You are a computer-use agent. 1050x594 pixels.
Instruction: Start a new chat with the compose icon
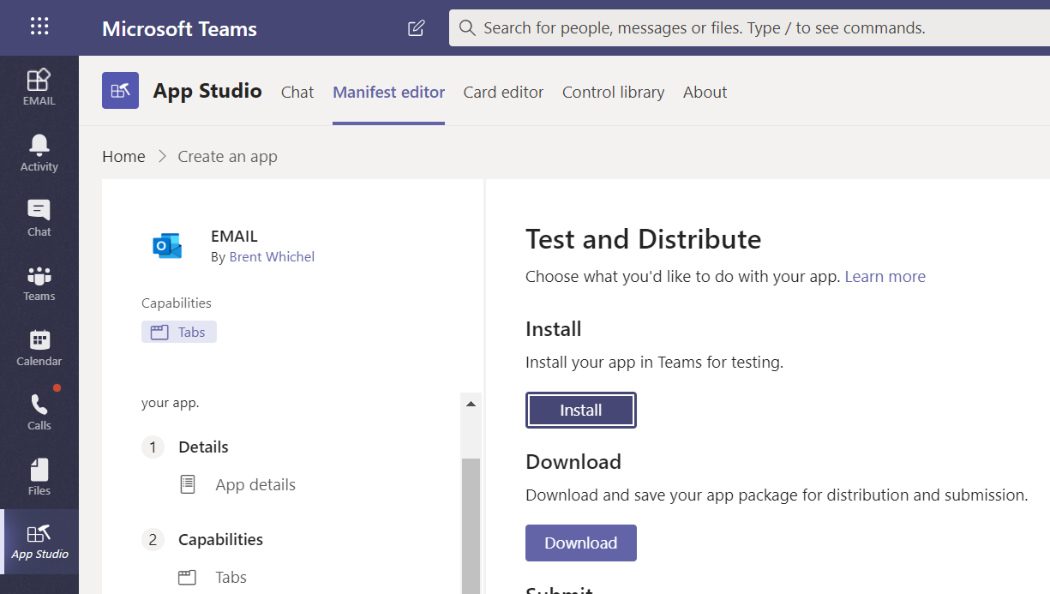tap(416, 27)
